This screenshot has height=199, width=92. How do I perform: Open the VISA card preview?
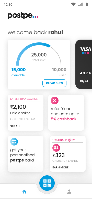[x=84, y=64]
